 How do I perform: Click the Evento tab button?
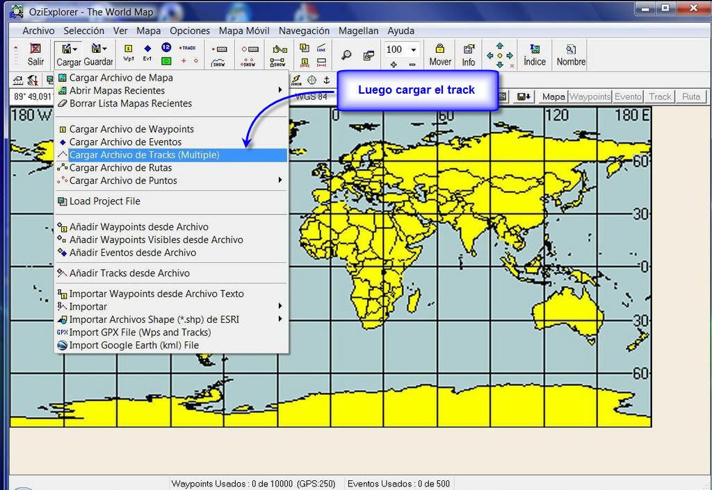pyautogui.click(x=628, y=96)
